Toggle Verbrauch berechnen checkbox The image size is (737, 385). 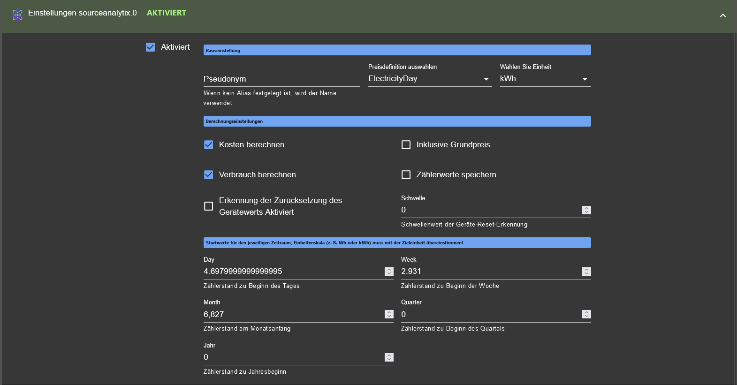coord(209,175)
